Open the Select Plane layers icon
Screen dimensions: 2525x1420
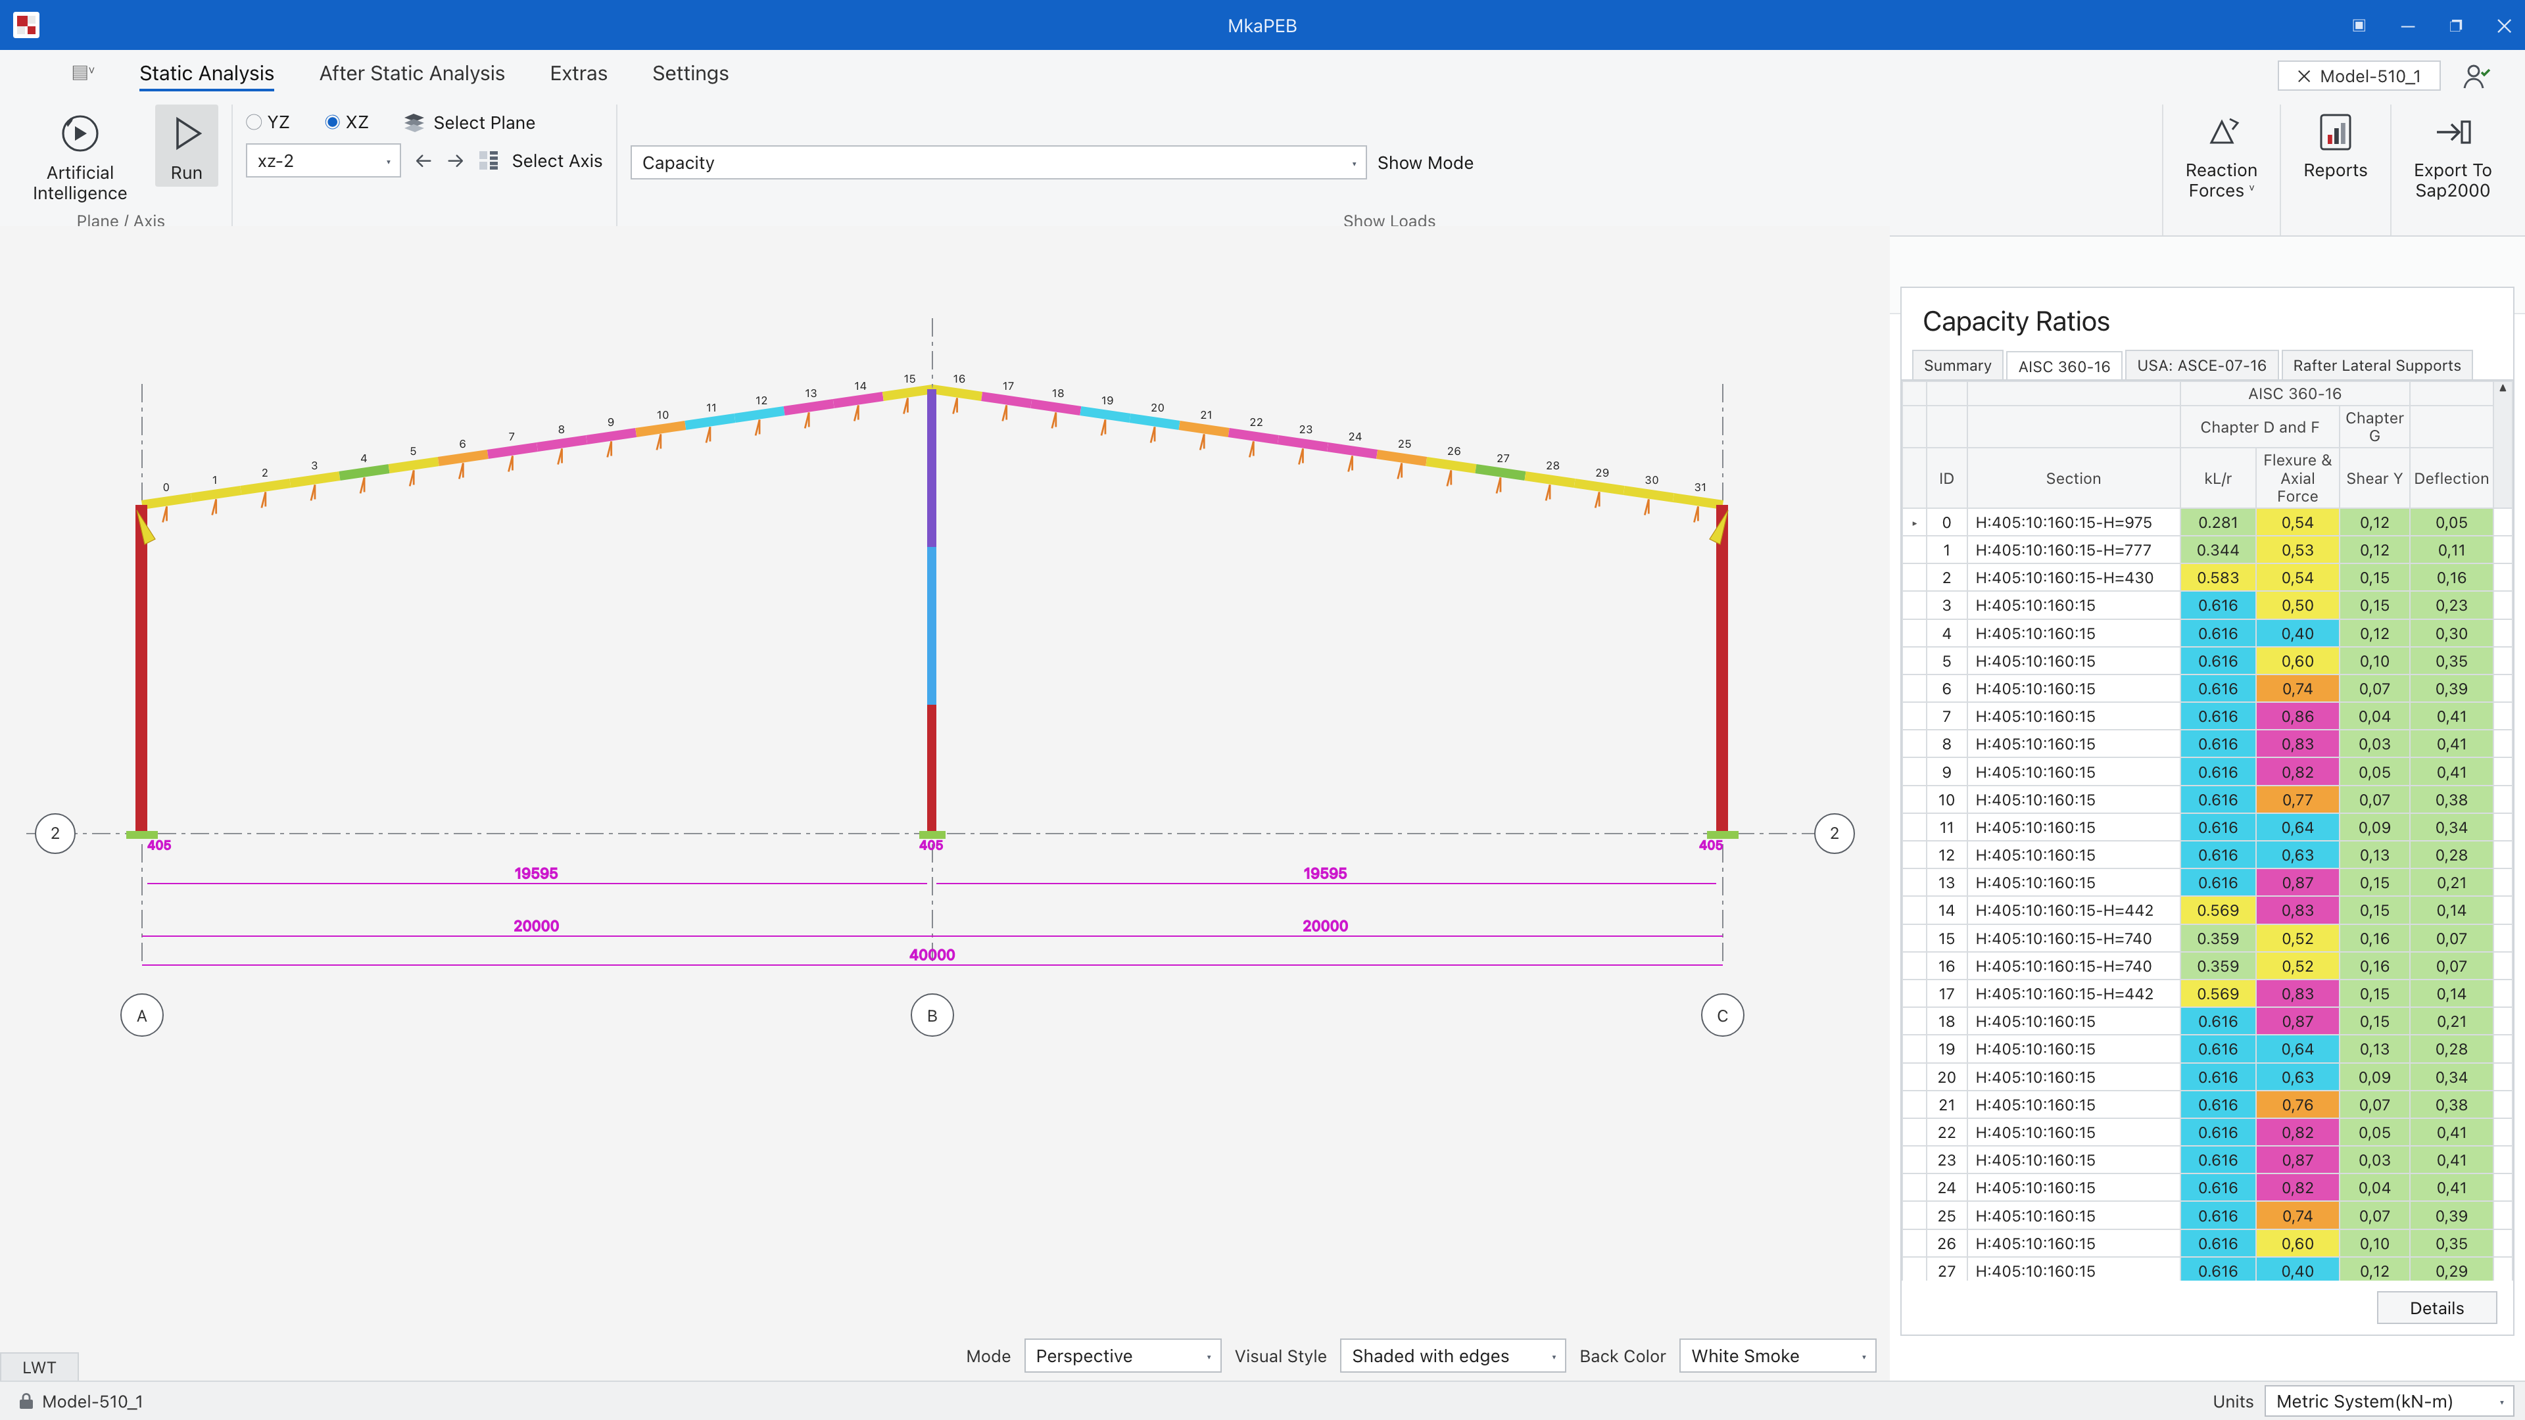tap(414, 122)
